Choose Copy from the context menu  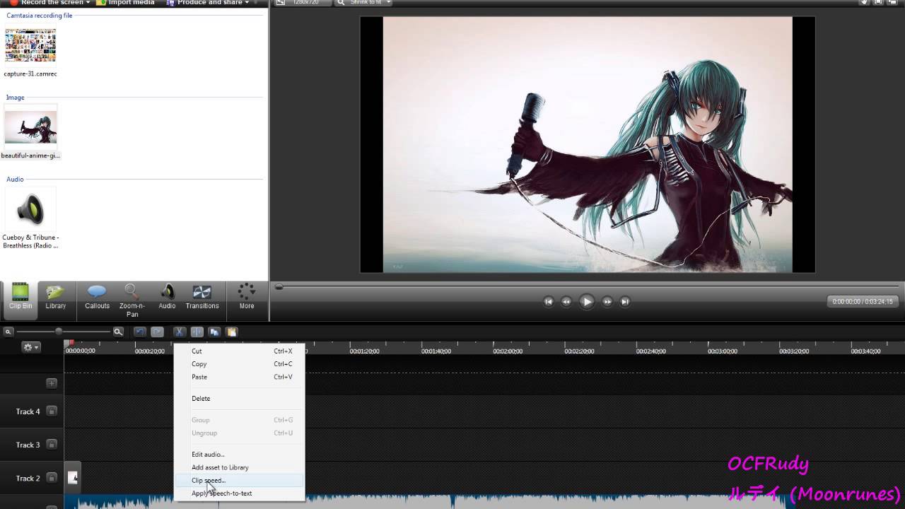240,364
